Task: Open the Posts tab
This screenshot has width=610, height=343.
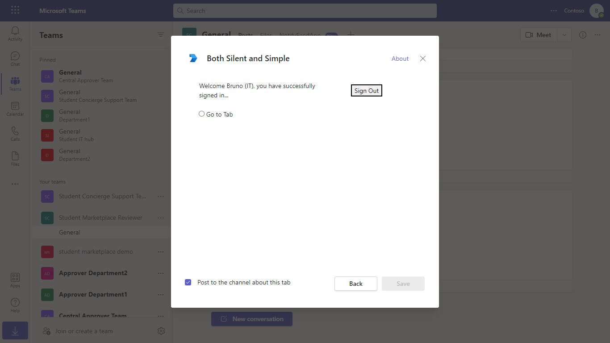Action: click(x=246, y=35)
